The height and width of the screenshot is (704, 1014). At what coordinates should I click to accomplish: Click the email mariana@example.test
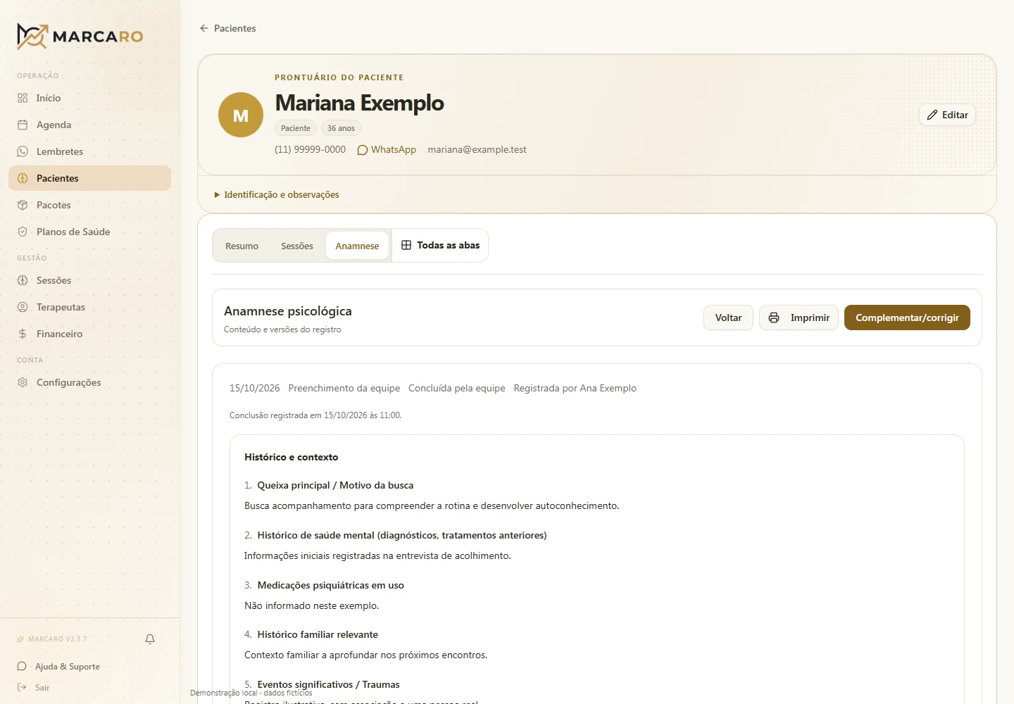[477, 149]
